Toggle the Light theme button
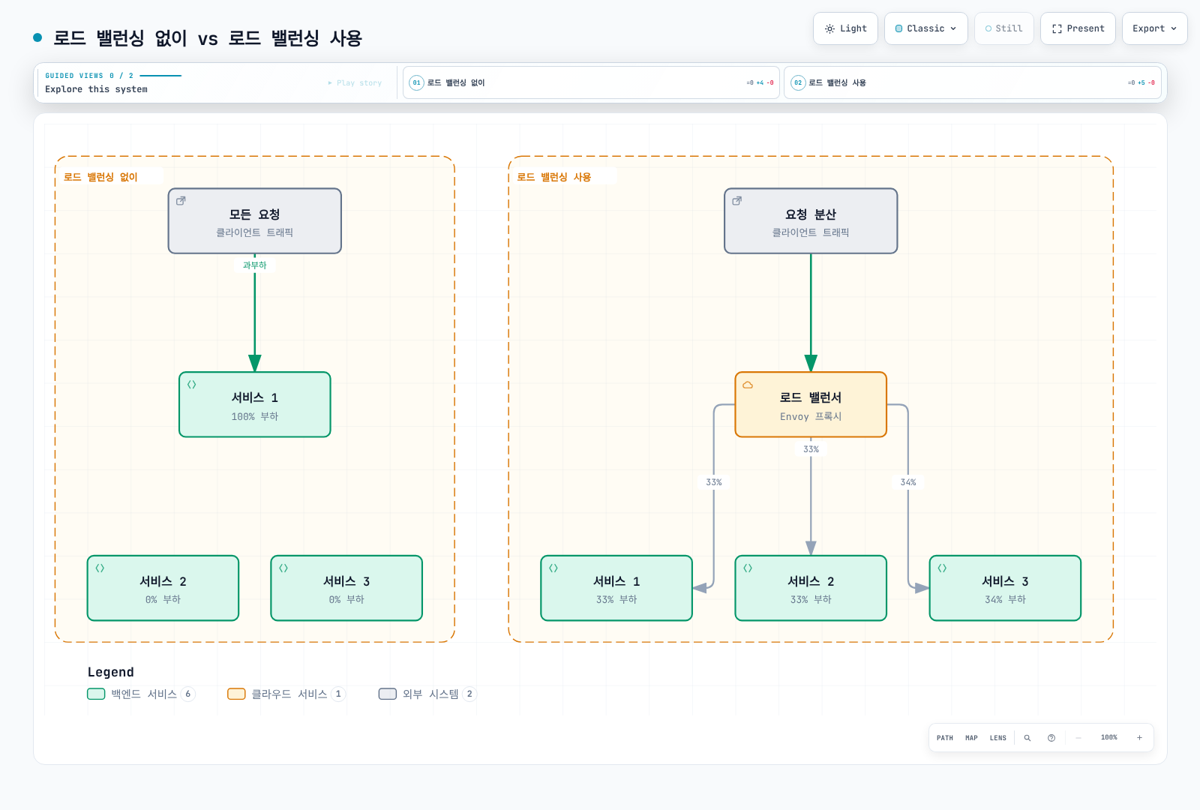Screen dimensions: 1200x810 click(x=845, y=28)
